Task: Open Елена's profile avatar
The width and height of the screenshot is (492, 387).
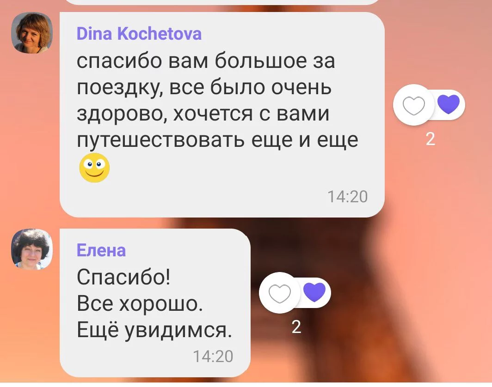Action: point(32,249)
